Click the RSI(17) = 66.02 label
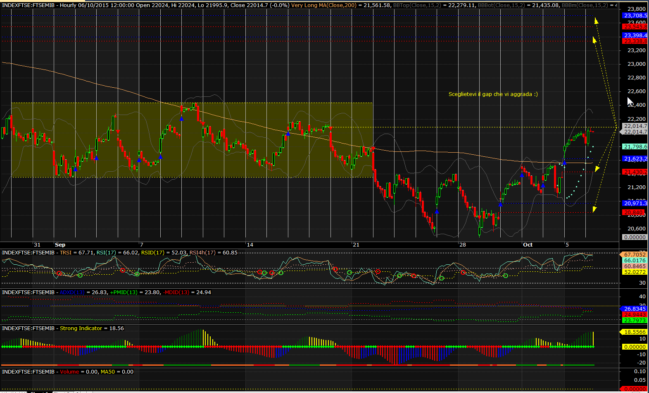 [x=118, y=252]
